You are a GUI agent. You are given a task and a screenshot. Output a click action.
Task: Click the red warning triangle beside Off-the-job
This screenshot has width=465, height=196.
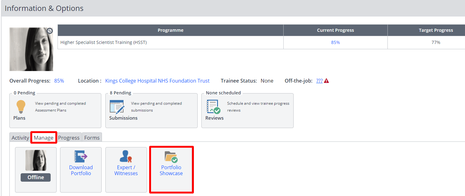(326, 81)
